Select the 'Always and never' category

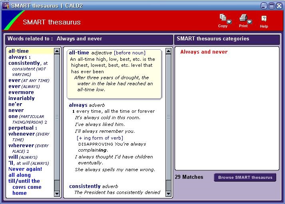[204, 52]
